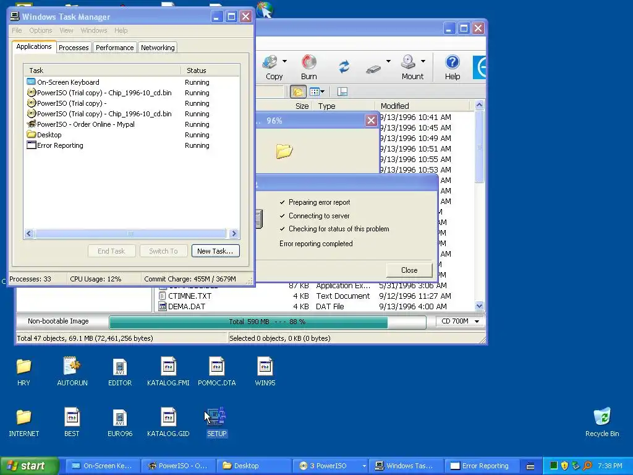Select the CTIMNE.TXT file row
Viewport: 633px width, 475px height.
(315, 296)
